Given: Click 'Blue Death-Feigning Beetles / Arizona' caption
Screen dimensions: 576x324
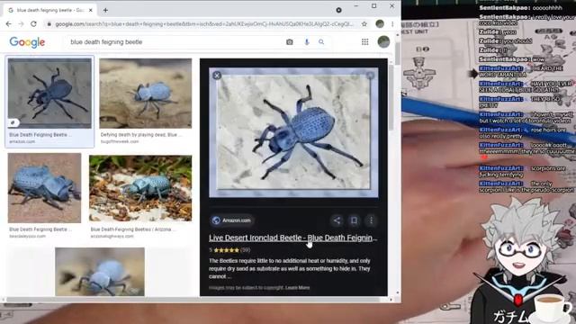Looking at the screenshot, I should point(133,229).
